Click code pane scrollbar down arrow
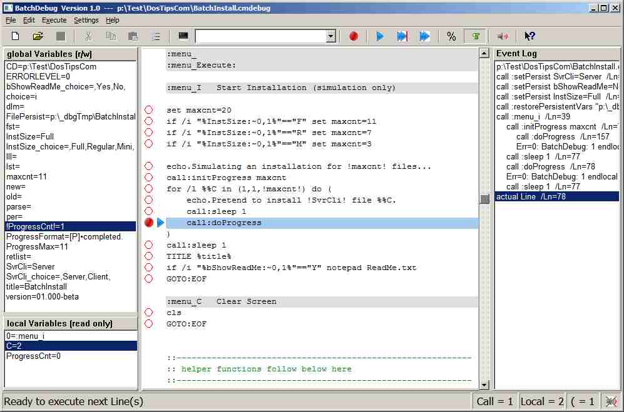This screenshot has width=624, height=412. [484, 384]
